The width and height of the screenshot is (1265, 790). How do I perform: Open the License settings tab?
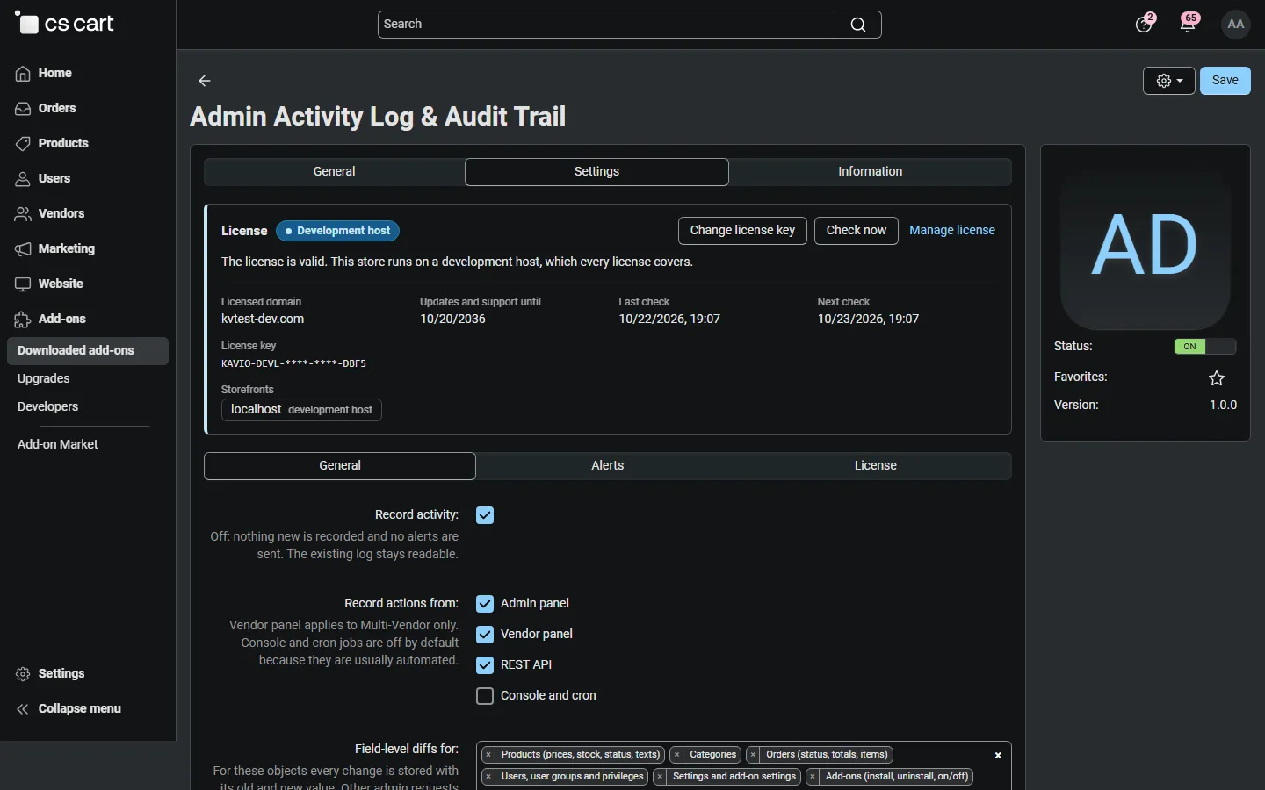876,466
